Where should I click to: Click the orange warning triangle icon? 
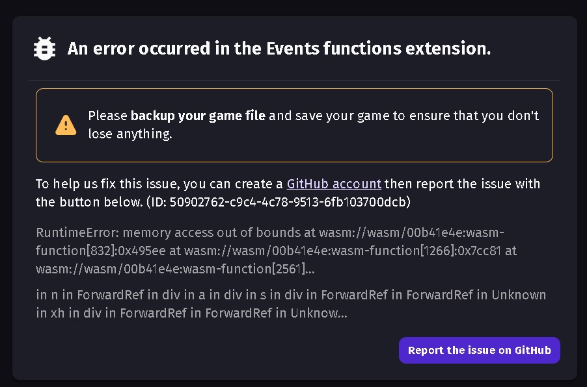(x=66, y=125)
